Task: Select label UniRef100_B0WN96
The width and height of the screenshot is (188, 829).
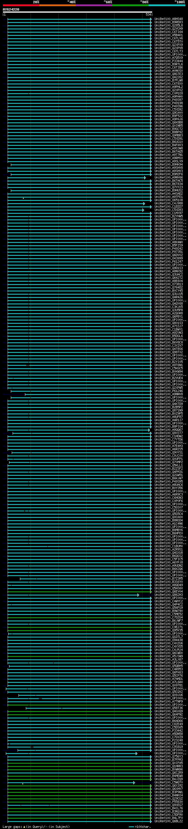Action: (x=169, y=770)
